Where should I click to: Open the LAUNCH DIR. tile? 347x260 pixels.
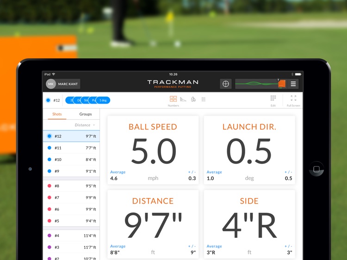click(249, 150)
